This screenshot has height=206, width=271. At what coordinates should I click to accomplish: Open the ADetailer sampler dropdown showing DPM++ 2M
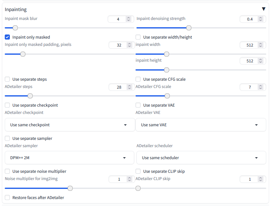(x=69, y=158)
